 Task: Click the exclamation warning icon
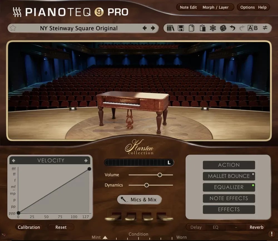click(x=272, y=234)
